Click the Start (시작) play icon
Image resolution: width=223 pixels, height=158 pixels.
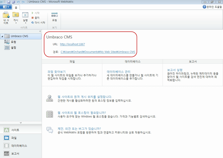33,13
